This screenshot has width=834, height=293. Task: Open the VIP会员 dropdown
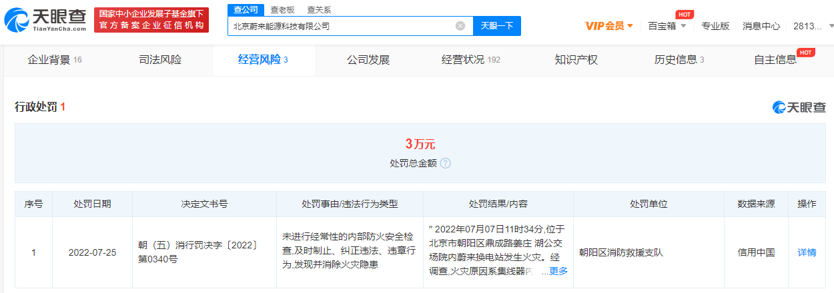click(609, 26)
